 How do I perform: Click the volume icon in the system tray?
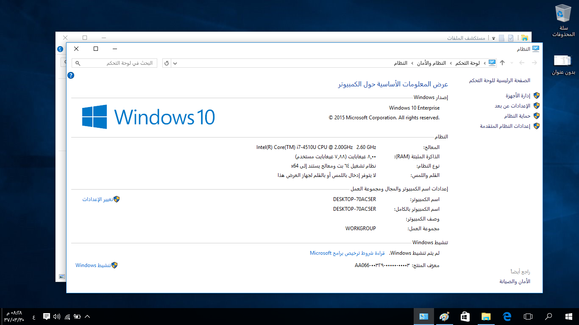pos(57,316)
